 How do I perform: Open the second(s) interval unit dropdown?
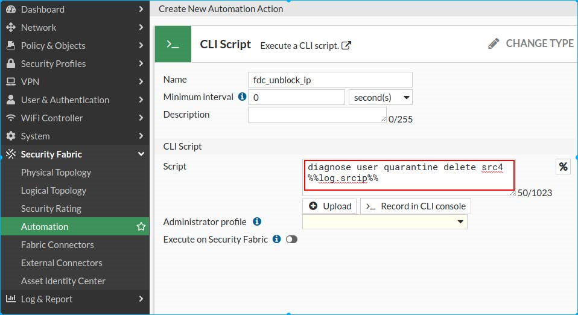coord(381,97)
